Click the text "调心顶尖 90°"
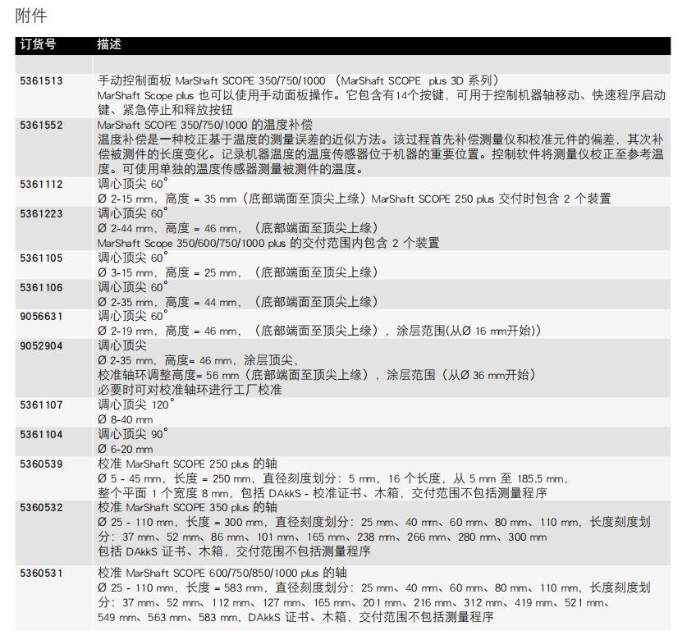The height and width of the screenshot is (631, 696). (133, 434)
